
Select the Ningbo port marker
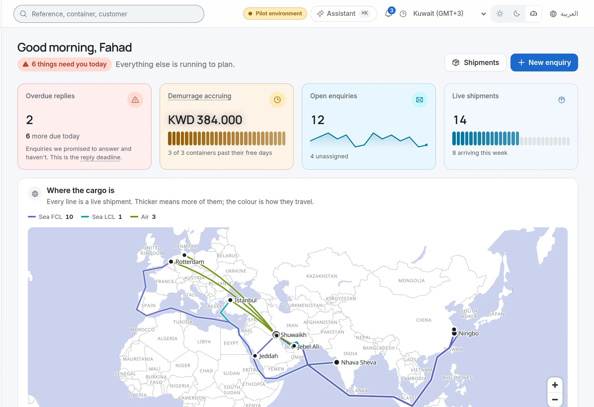tap(454, 333)
